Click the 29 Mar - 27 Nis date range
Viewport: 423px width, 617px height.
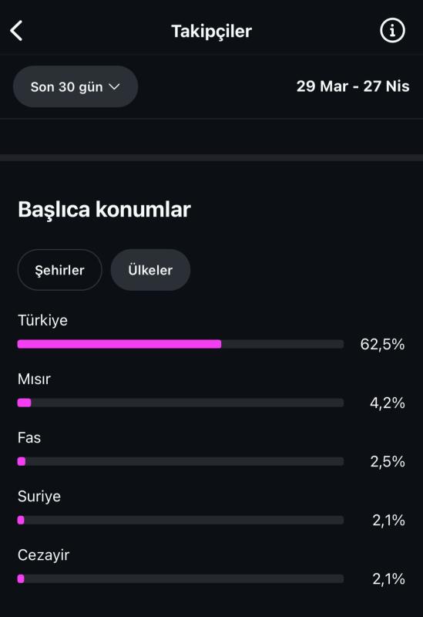pos(353,86)
